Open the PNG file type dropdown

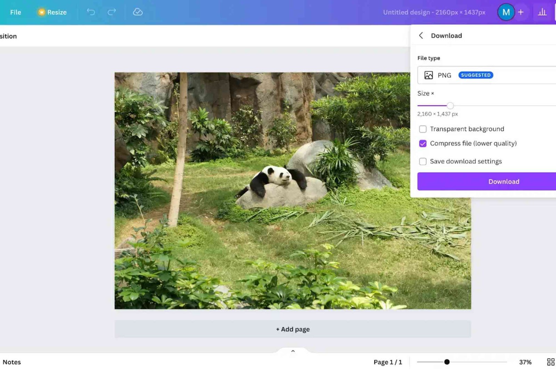[x=486, y=75]
